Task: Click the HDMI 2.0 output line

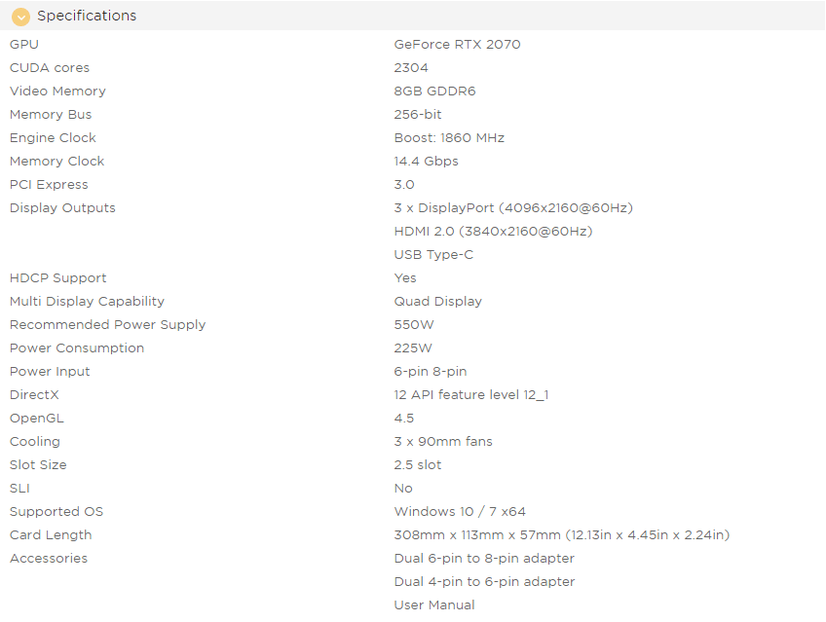Action: point(493,231)
